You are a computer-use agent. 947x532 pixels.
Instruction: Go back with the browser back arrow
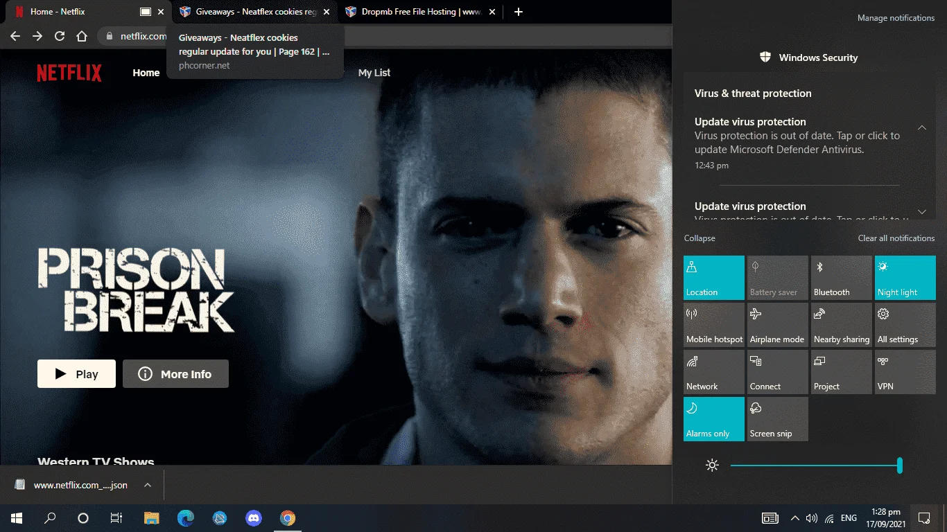15,36
